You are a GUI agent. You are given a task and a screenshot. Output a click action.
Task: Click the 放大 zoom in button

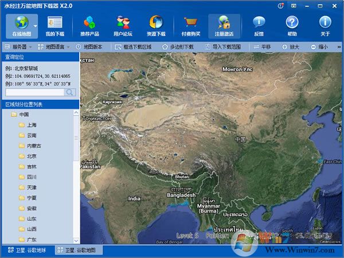290,46
